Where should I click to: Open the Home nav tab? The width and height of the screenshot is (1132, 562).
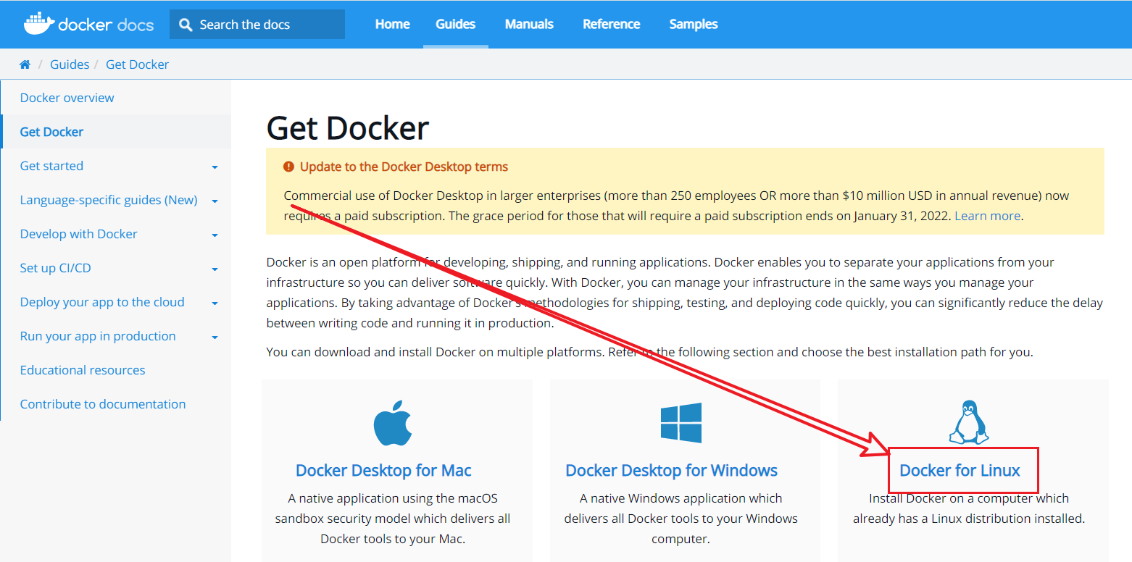393,24
